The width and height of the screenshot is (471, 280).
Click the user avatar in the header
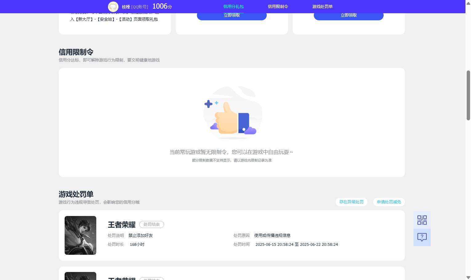[x=113, y=6]
